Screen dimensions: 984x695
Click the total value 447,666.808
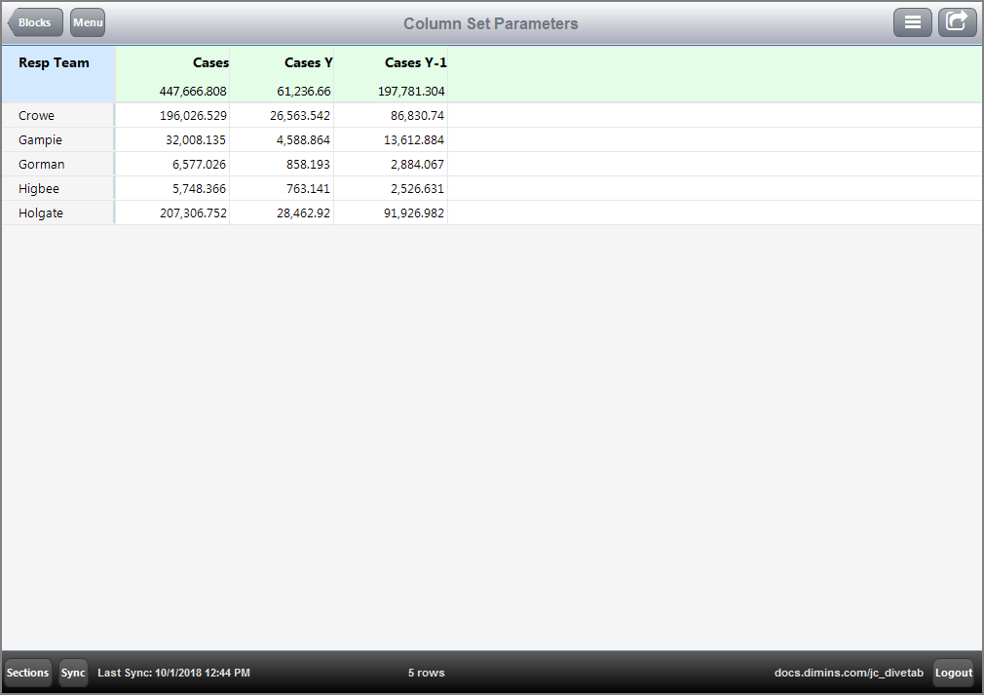point(191,91)
